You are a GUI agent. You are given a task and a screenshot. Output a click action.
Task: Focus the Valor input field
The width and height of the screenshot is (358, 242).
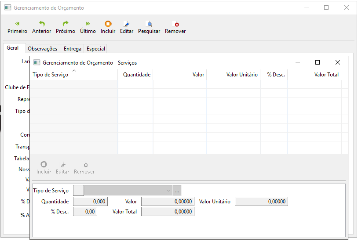click(168, 202)
